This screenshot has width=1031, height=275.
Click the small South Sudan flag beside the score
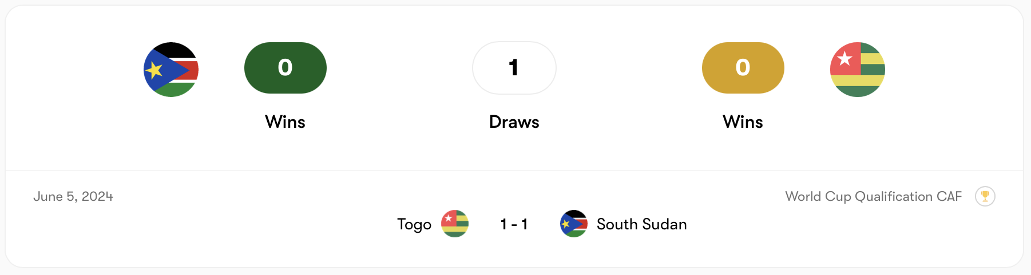[x=573, y=224]
